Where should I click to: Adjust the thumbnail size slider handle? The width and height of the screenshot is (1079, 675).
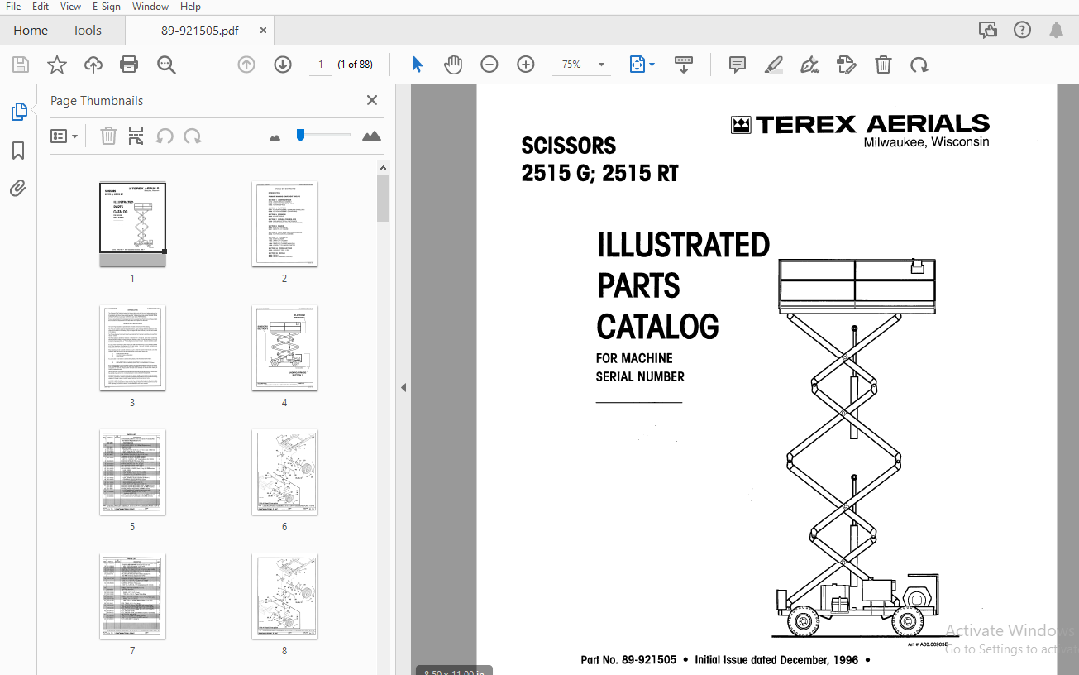(x=301, y=135)
